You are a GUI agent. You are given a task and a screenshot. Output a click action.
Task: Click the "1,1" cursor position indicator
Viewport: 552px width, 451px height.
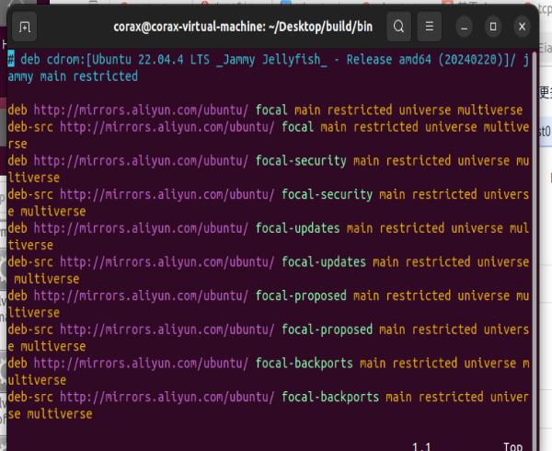point(422,446)
